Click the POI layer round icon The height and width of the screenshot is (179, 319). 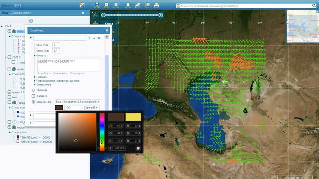(x=14, y=122)
